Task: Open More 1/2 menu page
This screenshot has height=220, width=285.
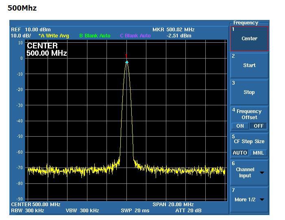Action: [249, 199]
